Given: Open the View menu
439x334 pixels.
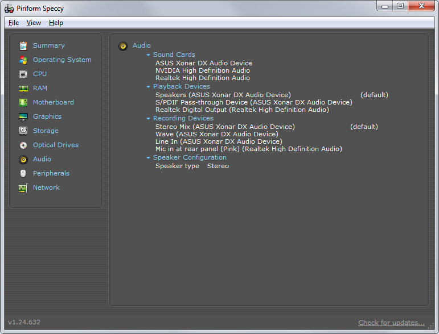Looking at the screenshot, I should click(34, 23).
